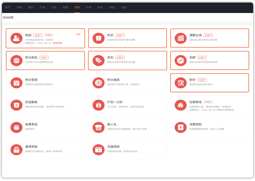Image resolution: width=255 pixels, height=181 pixels.
Task: Open the 积分抵扣 coins icon
Action: coord(17,61)
